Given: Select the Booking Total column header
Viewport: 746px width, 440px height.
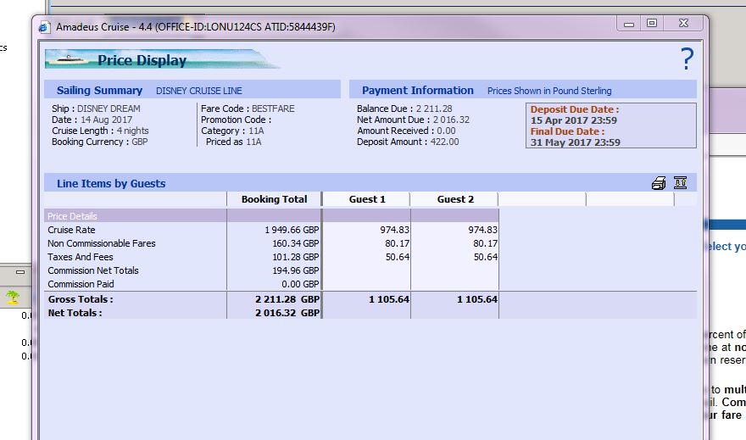Looking at the screenshot, I should (274, 199).
